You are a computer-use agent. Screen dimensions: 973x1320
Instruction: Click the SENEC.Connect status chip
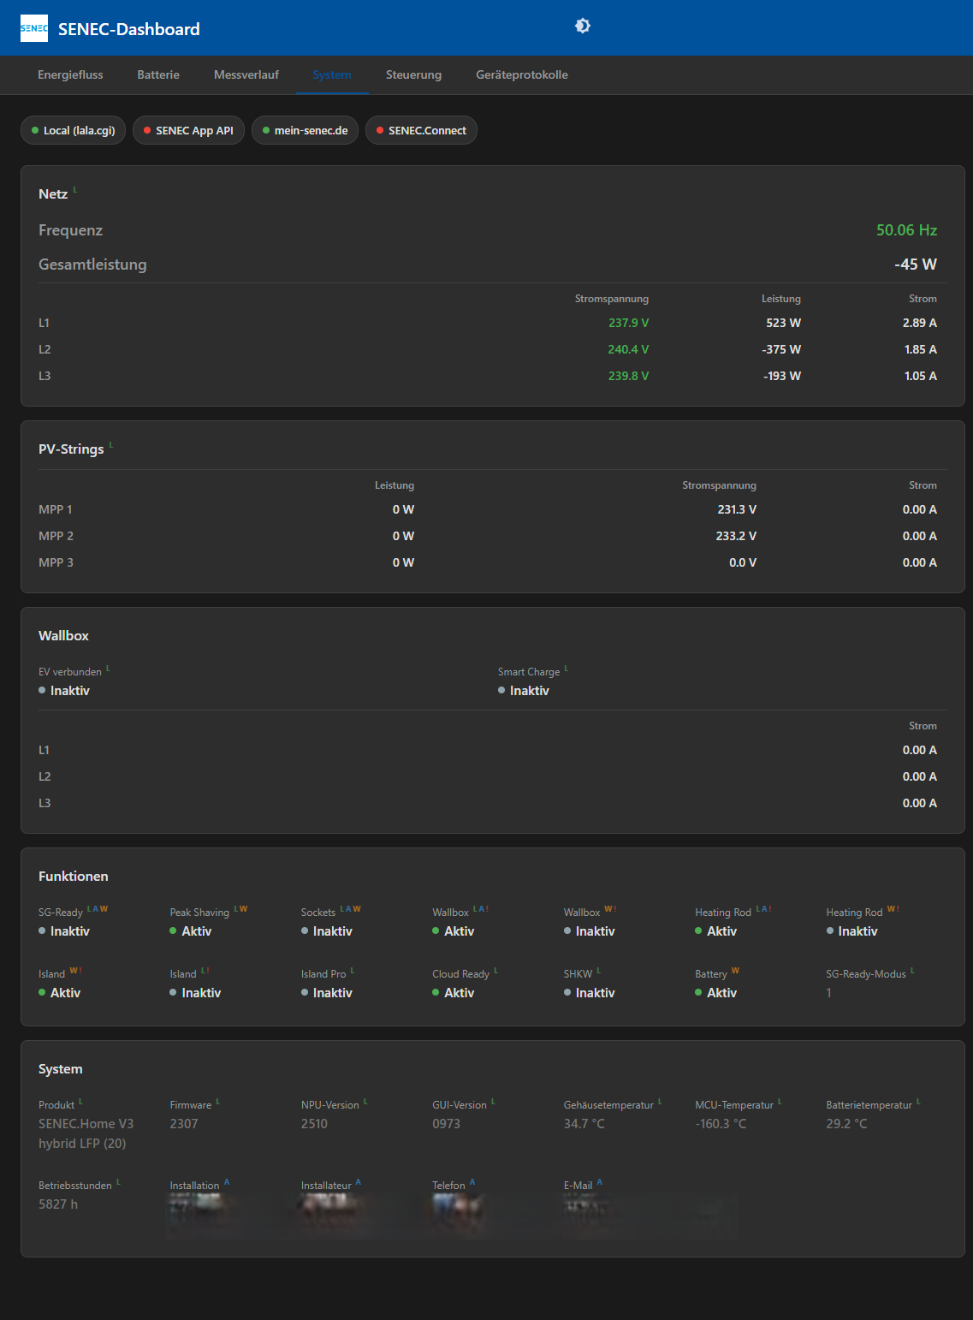point(421,130)
